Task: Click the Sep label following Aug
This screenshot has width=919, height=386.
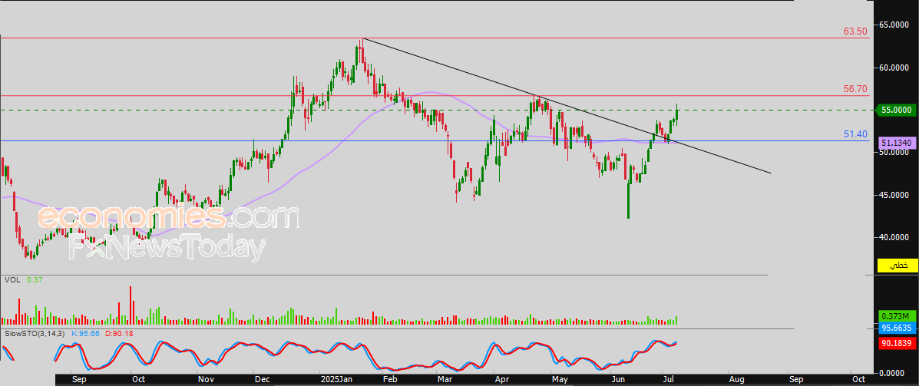Action: pyautogui.click(x=796, y=379)
